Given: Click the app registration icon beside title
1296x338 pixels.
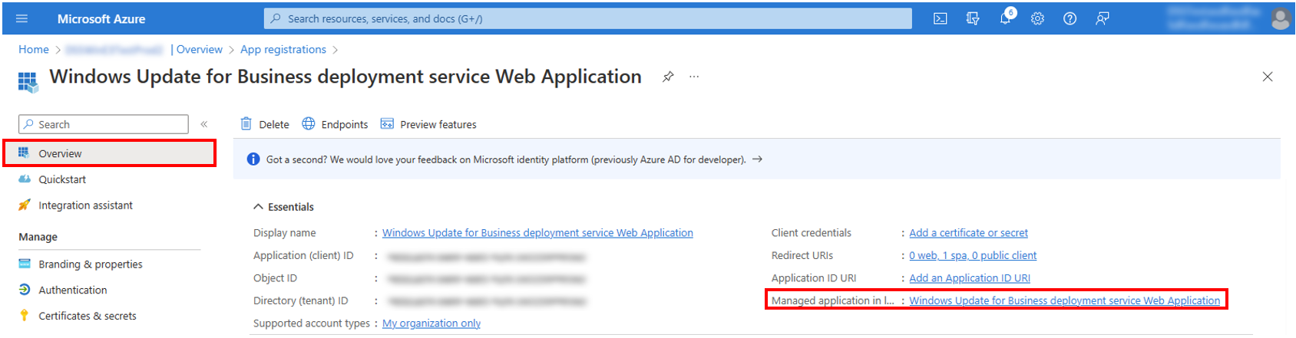Looking at the screenshot, I should pyautogui.click(x=28, y=81).
